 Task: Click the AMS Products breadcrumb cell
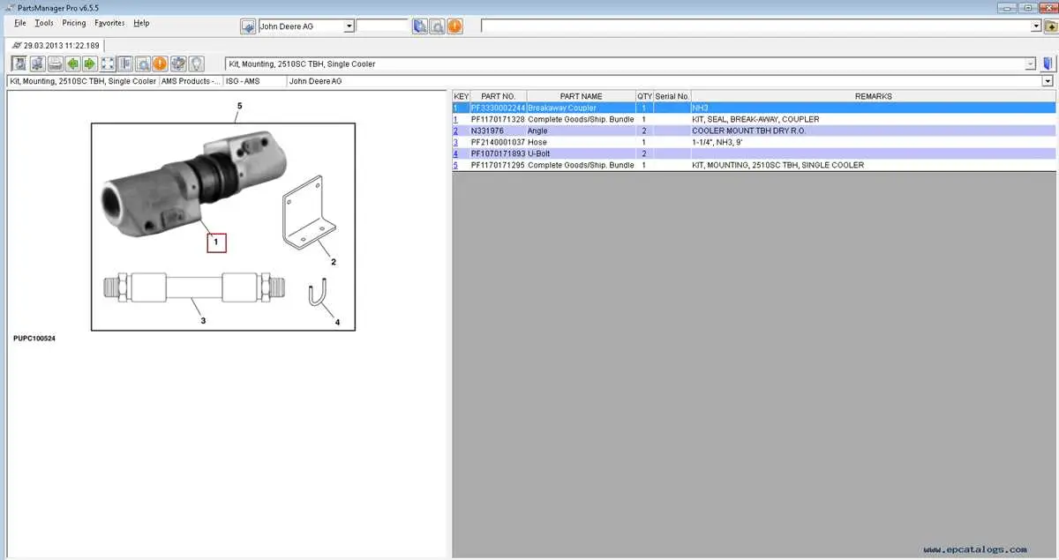pyautogui.click(x=190, y=81)
